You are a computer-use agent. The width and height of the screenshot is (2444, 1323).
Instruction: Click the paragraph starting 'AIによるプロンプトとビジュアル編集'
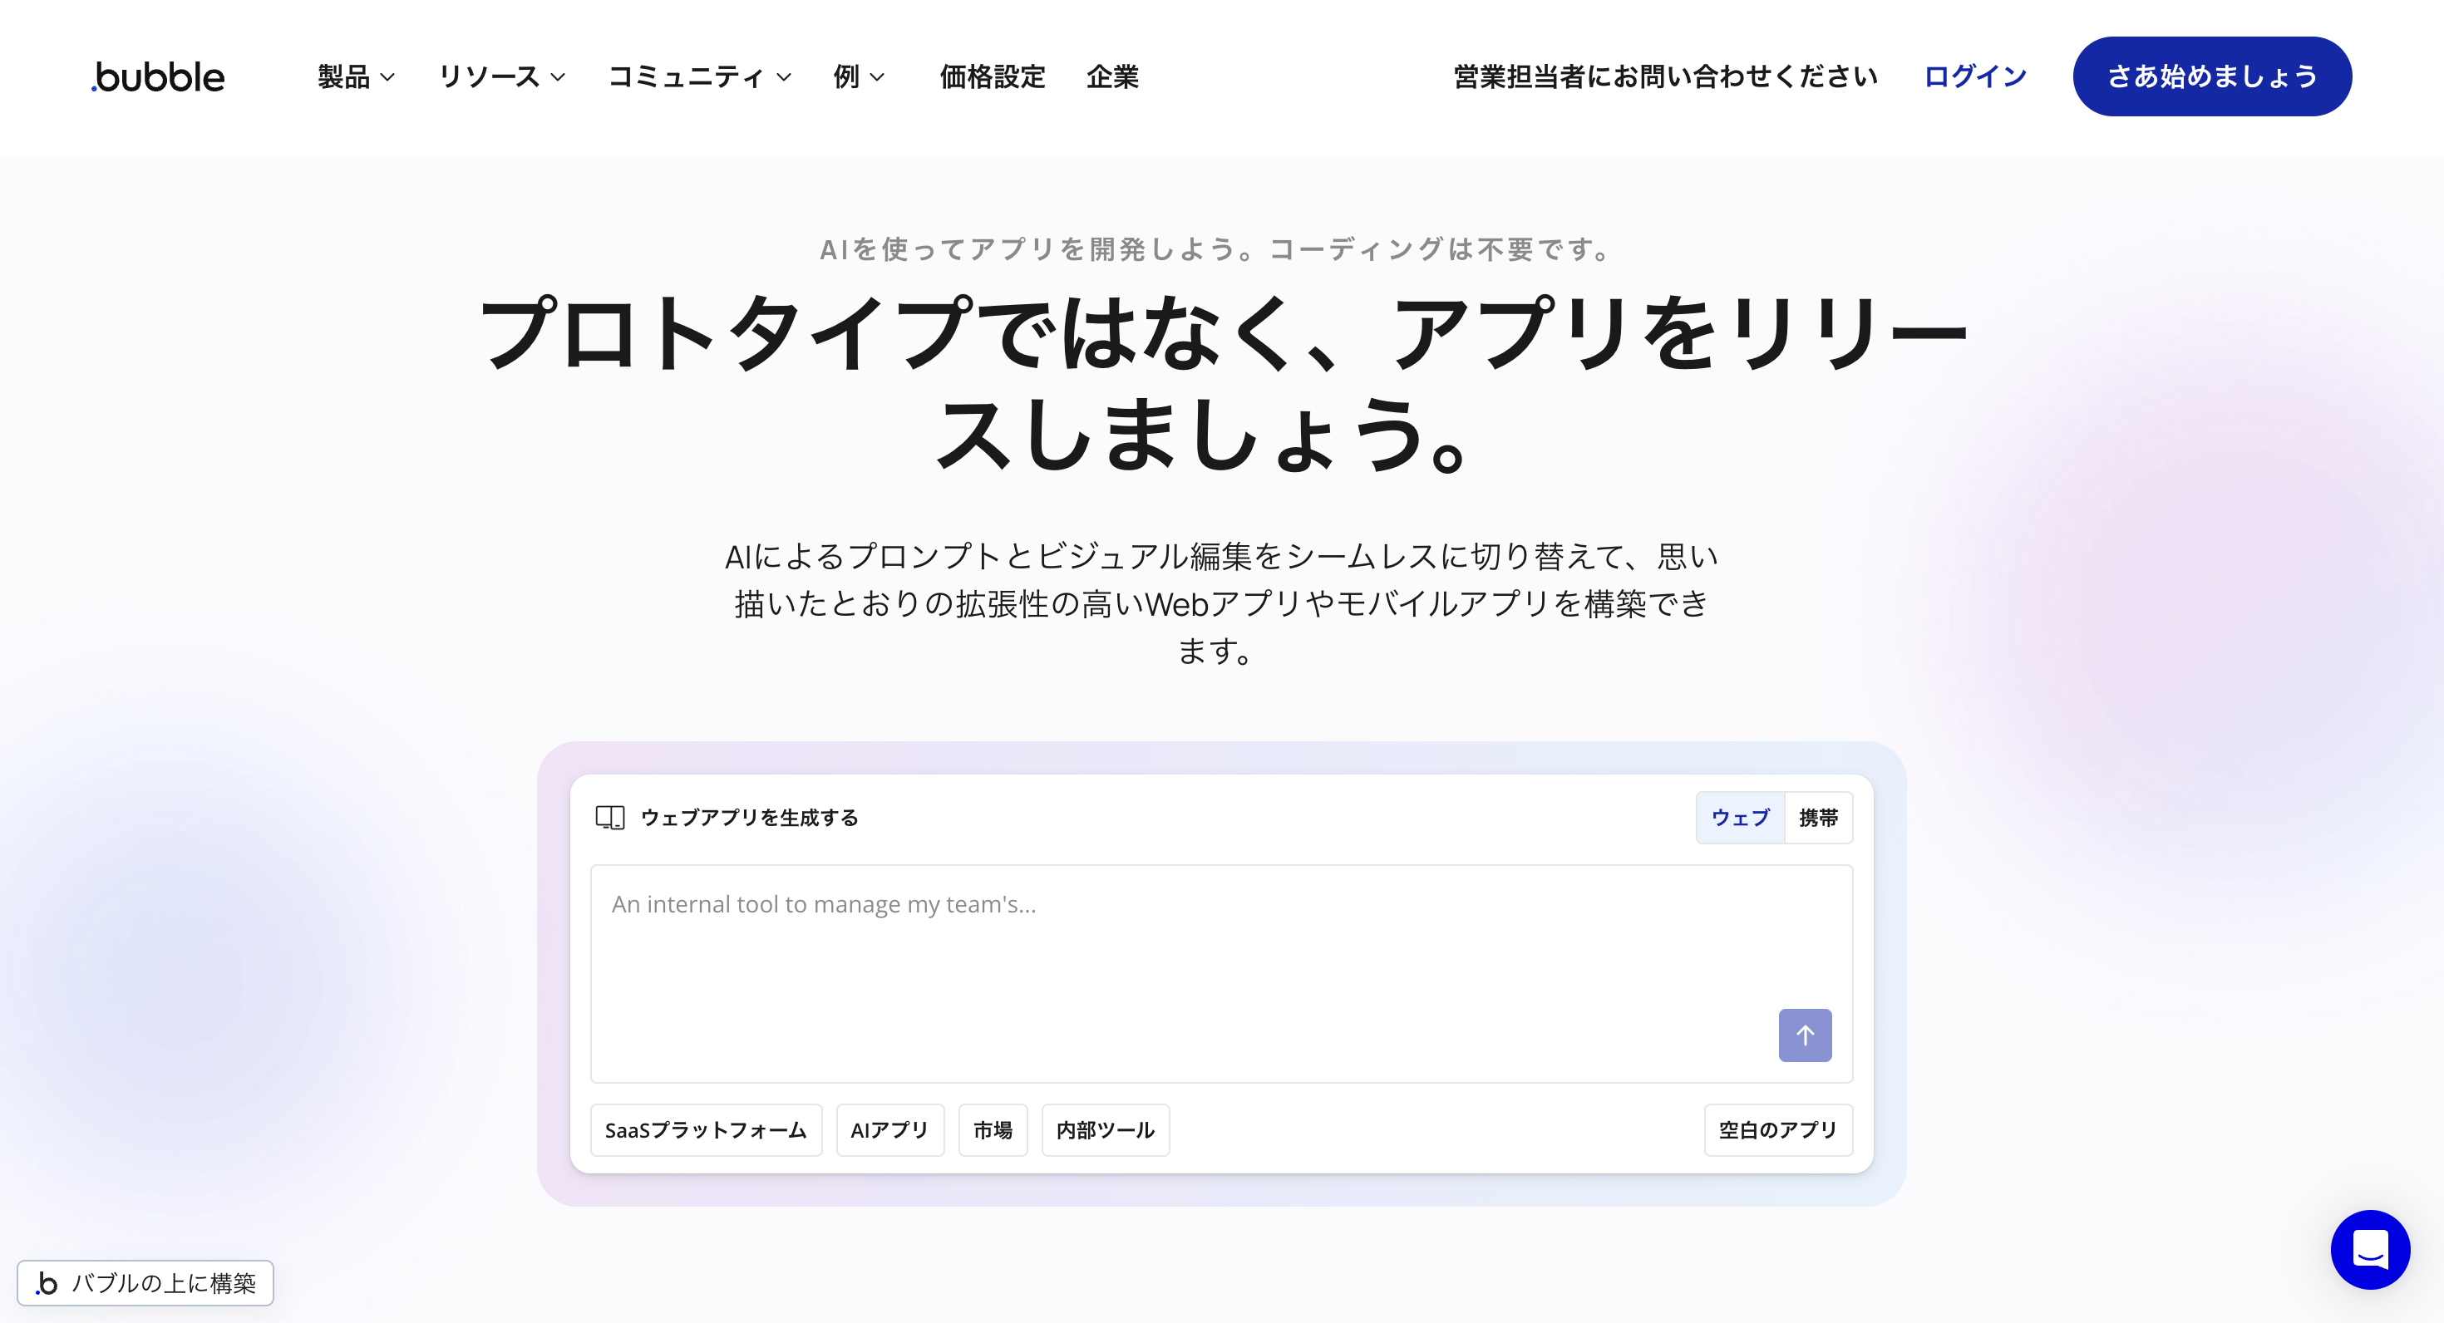[x=1221, y=603]
